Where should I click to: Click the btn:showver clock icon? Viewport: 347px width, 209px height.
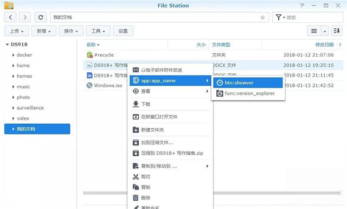[x=220, y=83]
